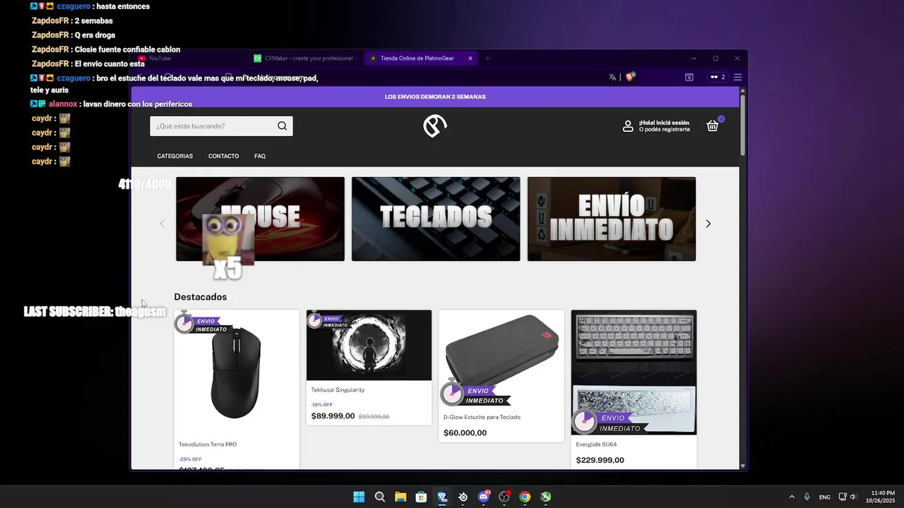Open a new browser tab with plus

(487, 59)
